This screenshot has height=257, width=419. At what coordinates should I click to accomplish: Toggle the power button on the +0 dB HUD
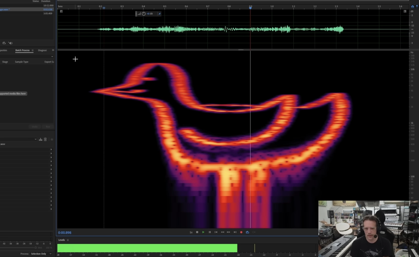point(144,14)
